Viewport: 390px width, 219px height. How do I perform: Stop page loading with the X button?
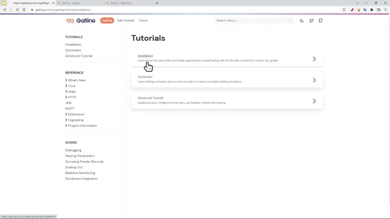pos(17,10)
